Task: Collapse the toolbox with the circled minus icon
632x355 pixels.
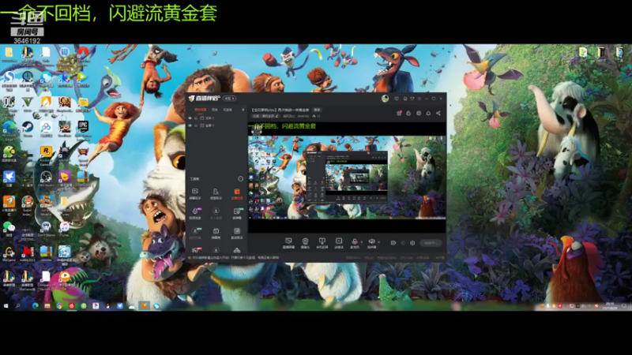Action: [x=241, y=179]
